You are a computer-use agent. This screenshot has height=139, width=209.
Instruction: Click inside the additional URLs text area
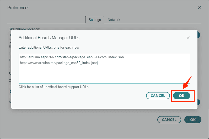pos(104,69)
